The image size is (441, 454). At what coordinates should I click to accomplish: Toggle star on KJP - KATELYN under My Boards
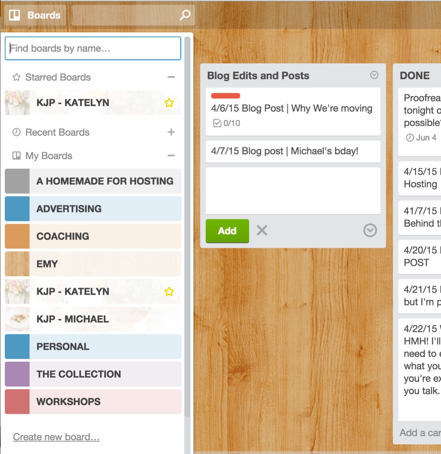[x=169, y=291]
